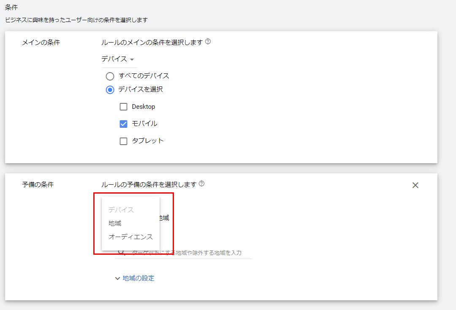Click the small arrow next to the デバイス selector
456x310 pixels.
tap(132, 59)
